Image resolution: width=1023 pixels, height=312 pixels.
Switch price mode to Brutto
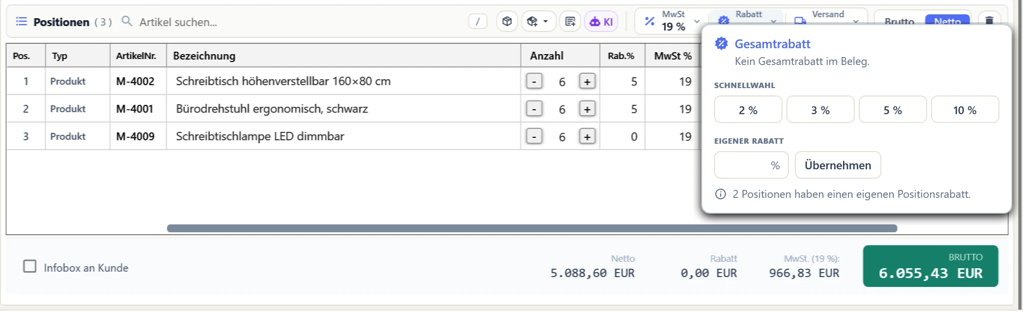click(x=899, y=21)
